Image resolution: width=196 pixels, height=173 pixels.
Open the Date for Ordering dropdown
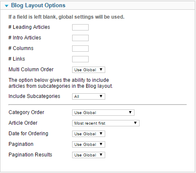click(x=89, y=134)
